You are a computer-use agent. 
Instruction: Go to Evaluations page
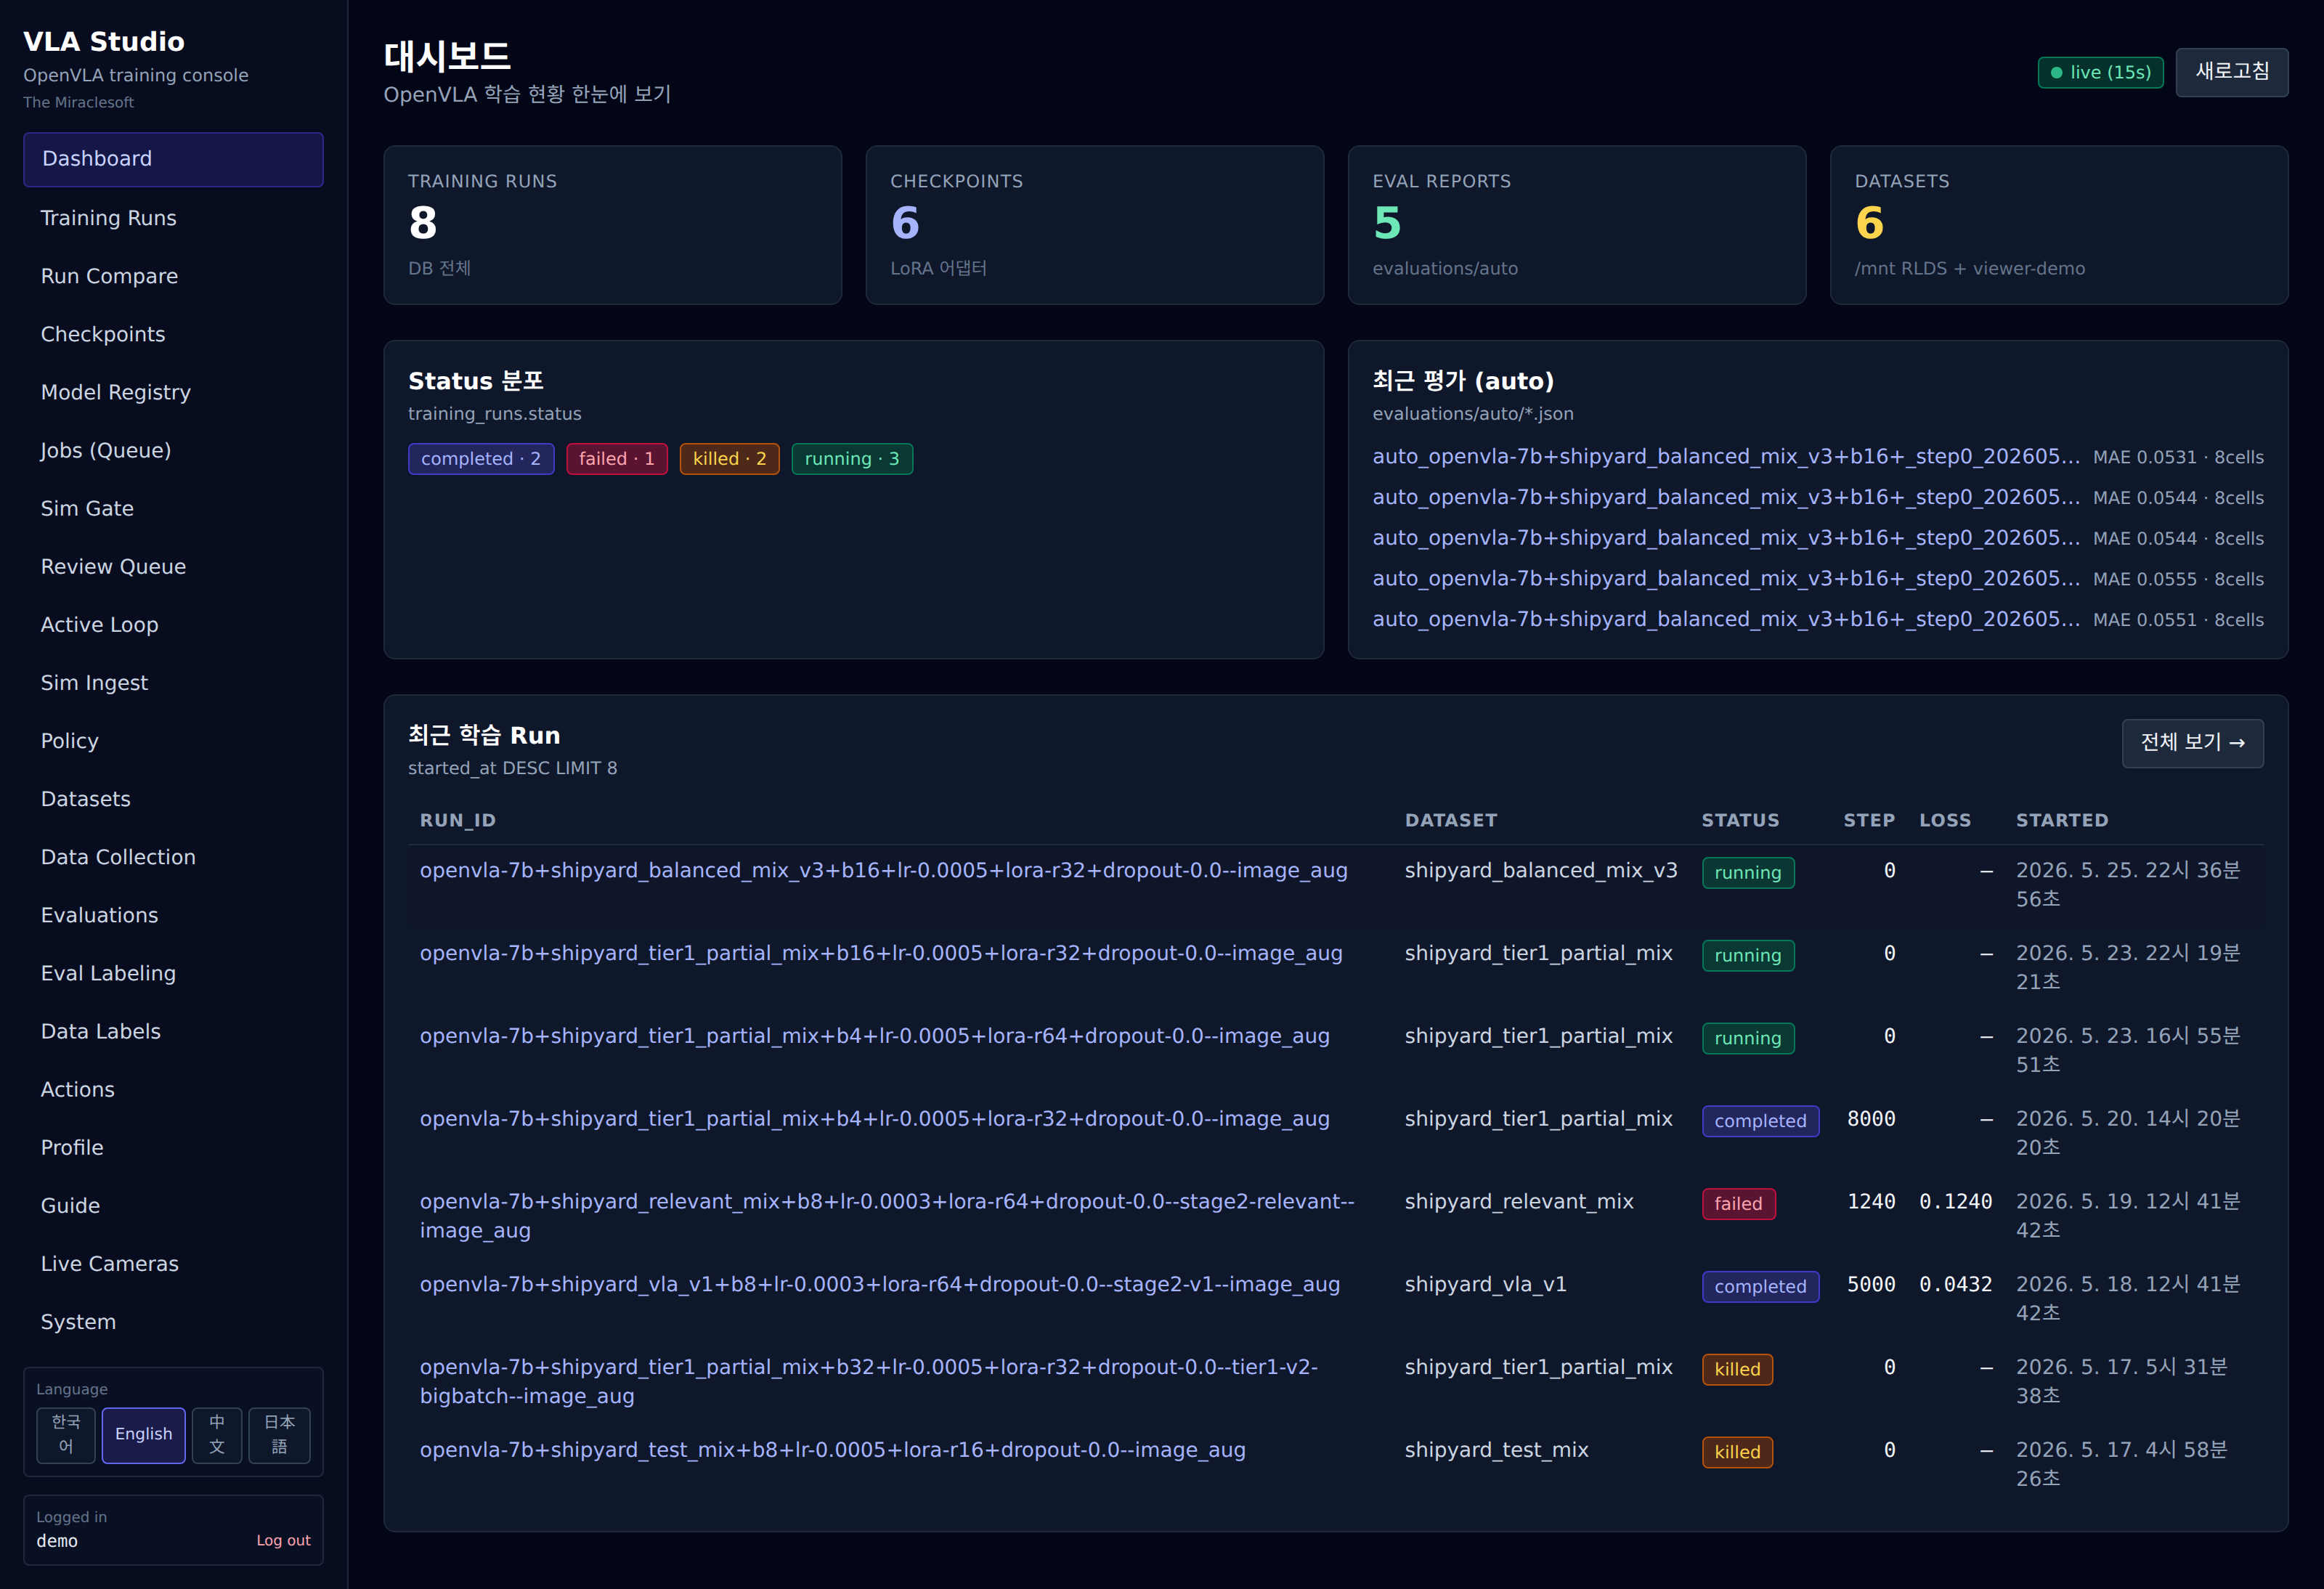173,915
